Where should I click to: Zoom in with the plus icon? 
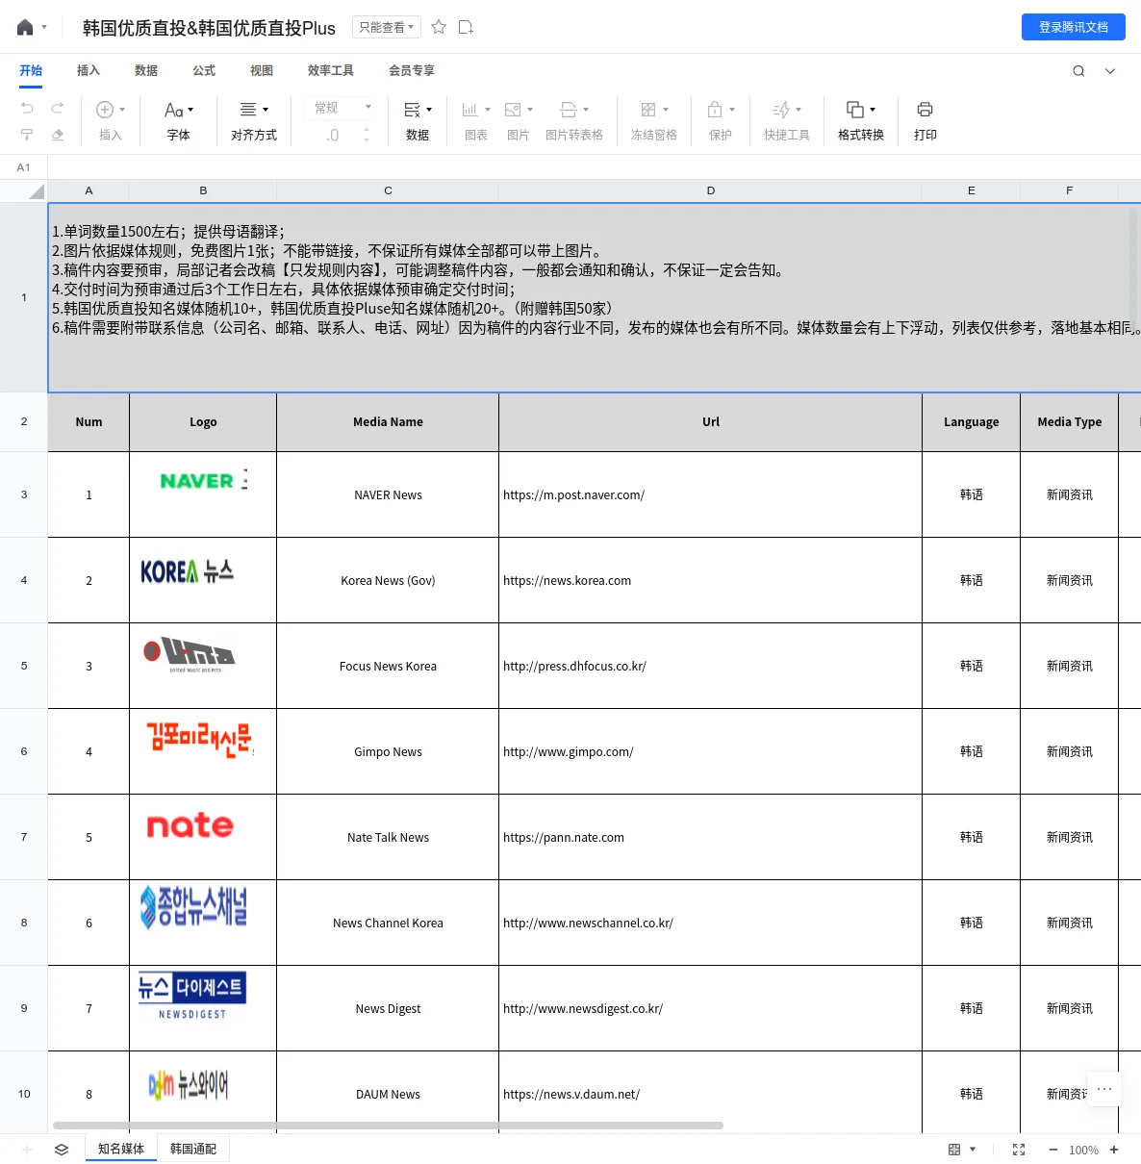(x=1114, y=1150)
